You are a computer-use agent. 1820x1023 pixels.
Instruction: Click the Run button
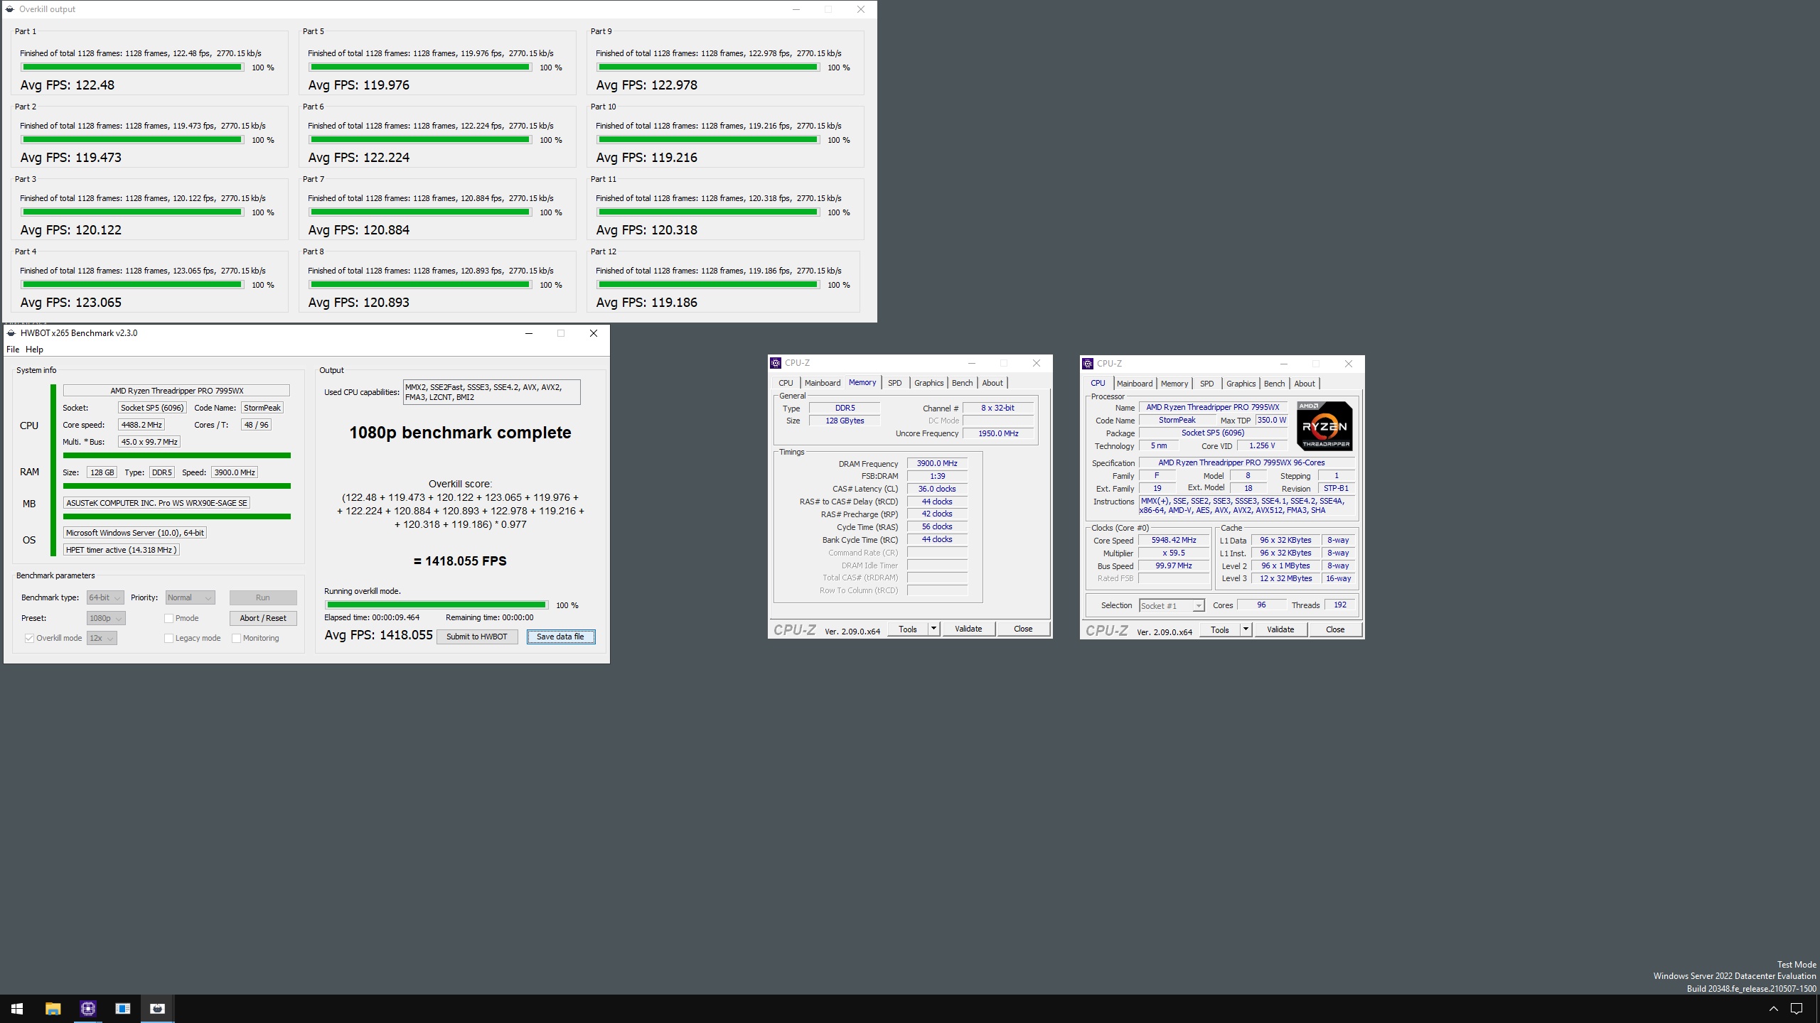tap(263, 597)
